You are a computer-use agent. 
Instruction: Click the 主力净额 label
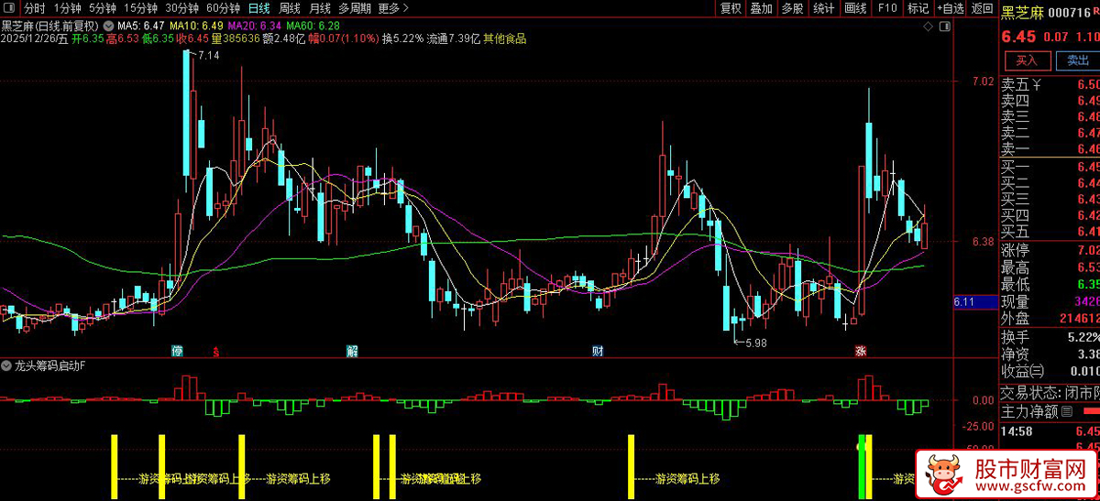pyautogui.click(x=1029, y=411)
